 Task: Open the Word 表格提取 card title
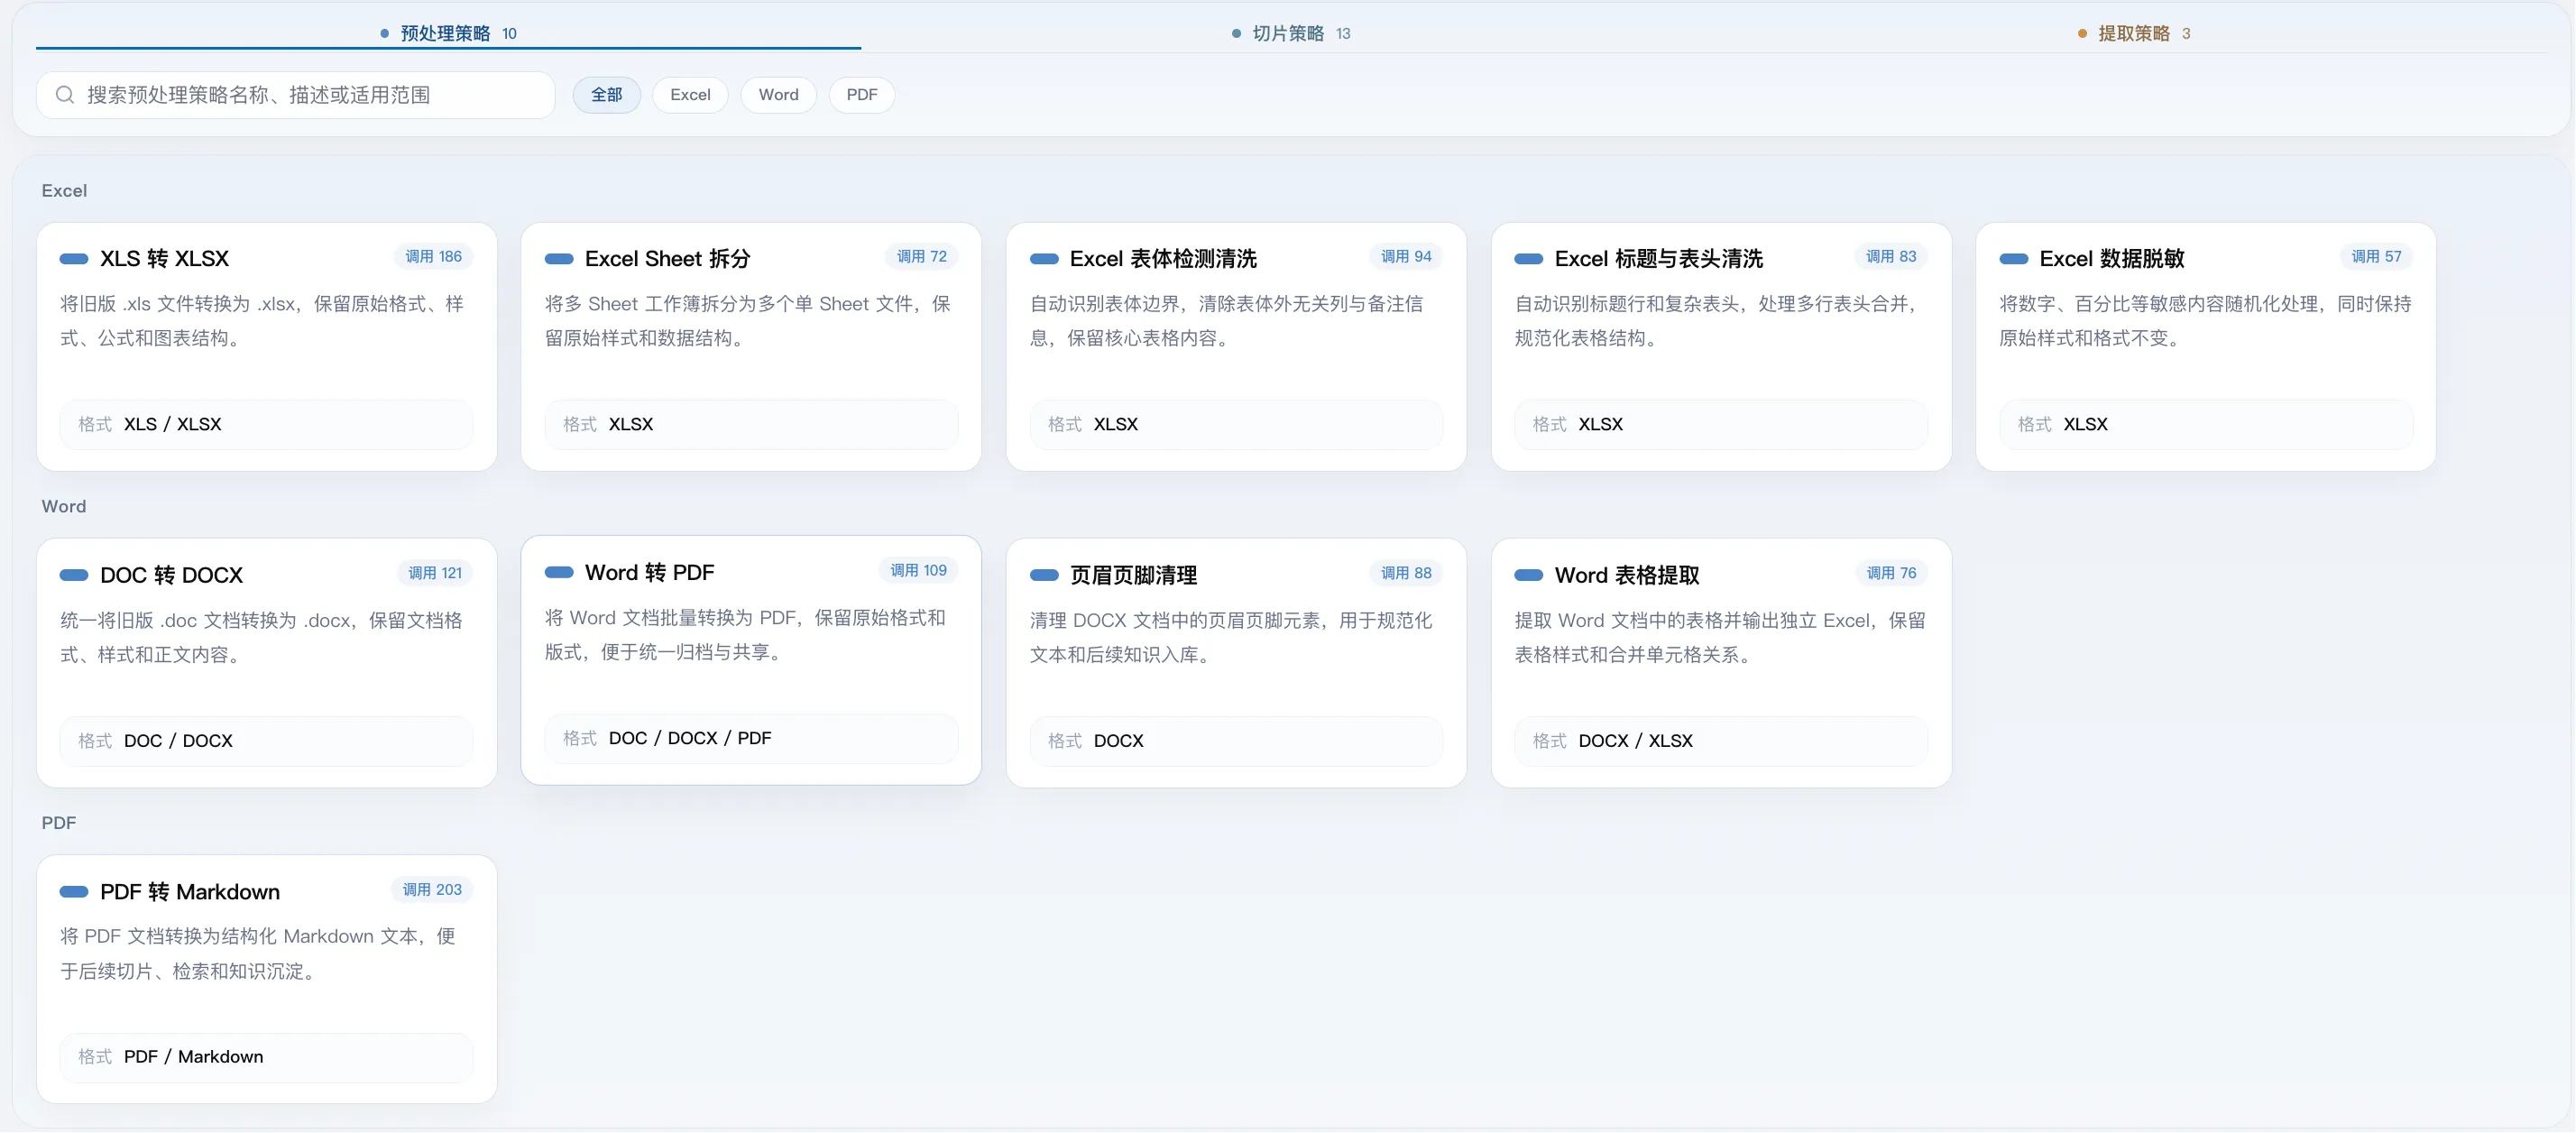coord(1627,575)
